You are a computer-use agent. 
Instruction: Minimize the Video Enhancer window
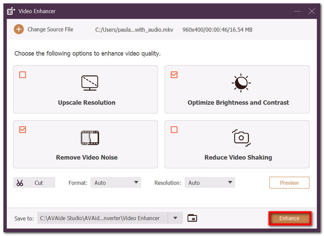click(297, 11)
